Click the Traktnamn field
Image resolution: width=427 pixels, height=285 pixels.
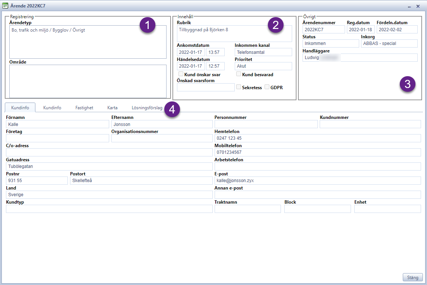pos(248,209)
